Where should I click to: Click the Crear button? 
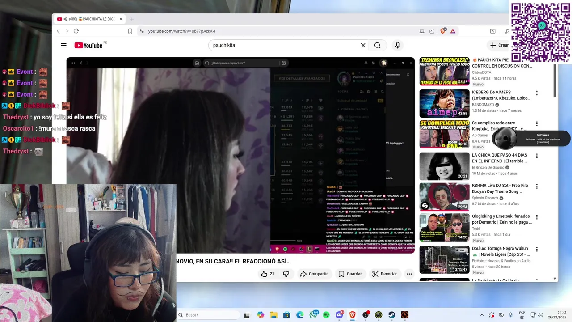point(499,45)
